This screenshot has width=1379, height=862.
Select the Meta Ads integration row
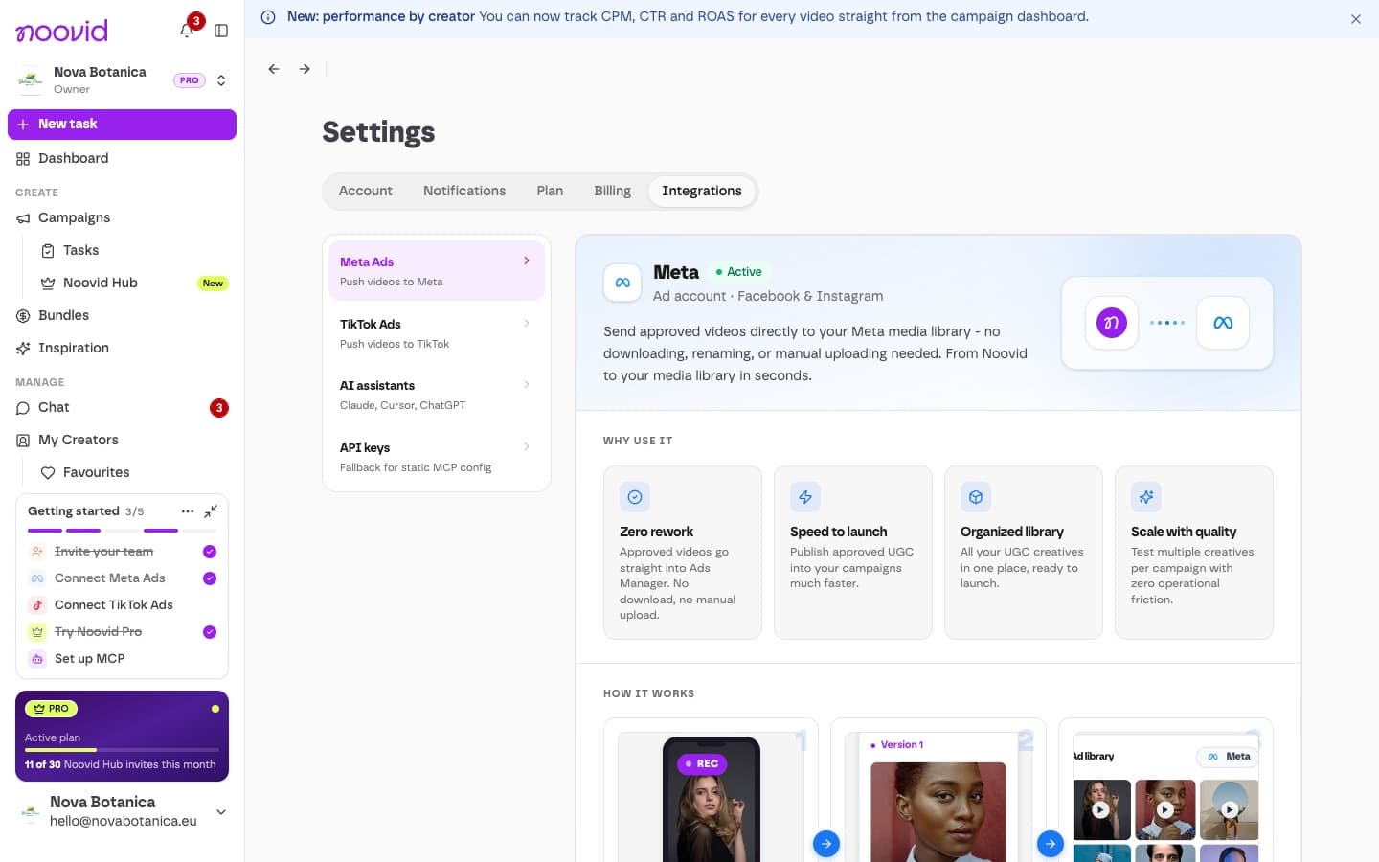(437, 271)
